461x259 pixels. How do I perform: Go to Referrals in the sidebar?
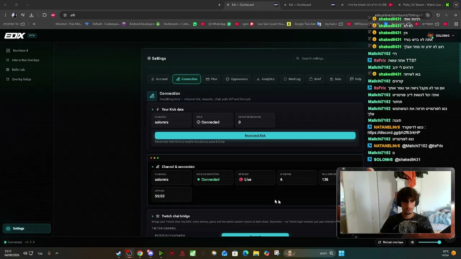coord(18,69)
